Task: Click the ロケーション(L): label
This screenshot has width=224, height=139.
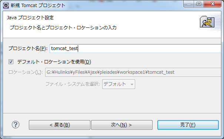Action: point(26,72)
